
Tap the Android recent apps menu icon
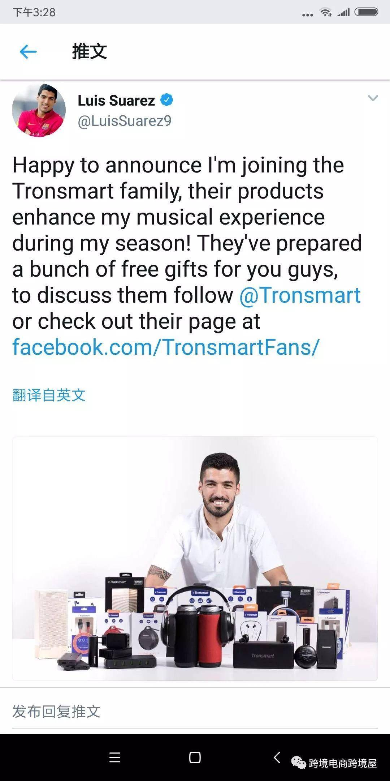115,757
